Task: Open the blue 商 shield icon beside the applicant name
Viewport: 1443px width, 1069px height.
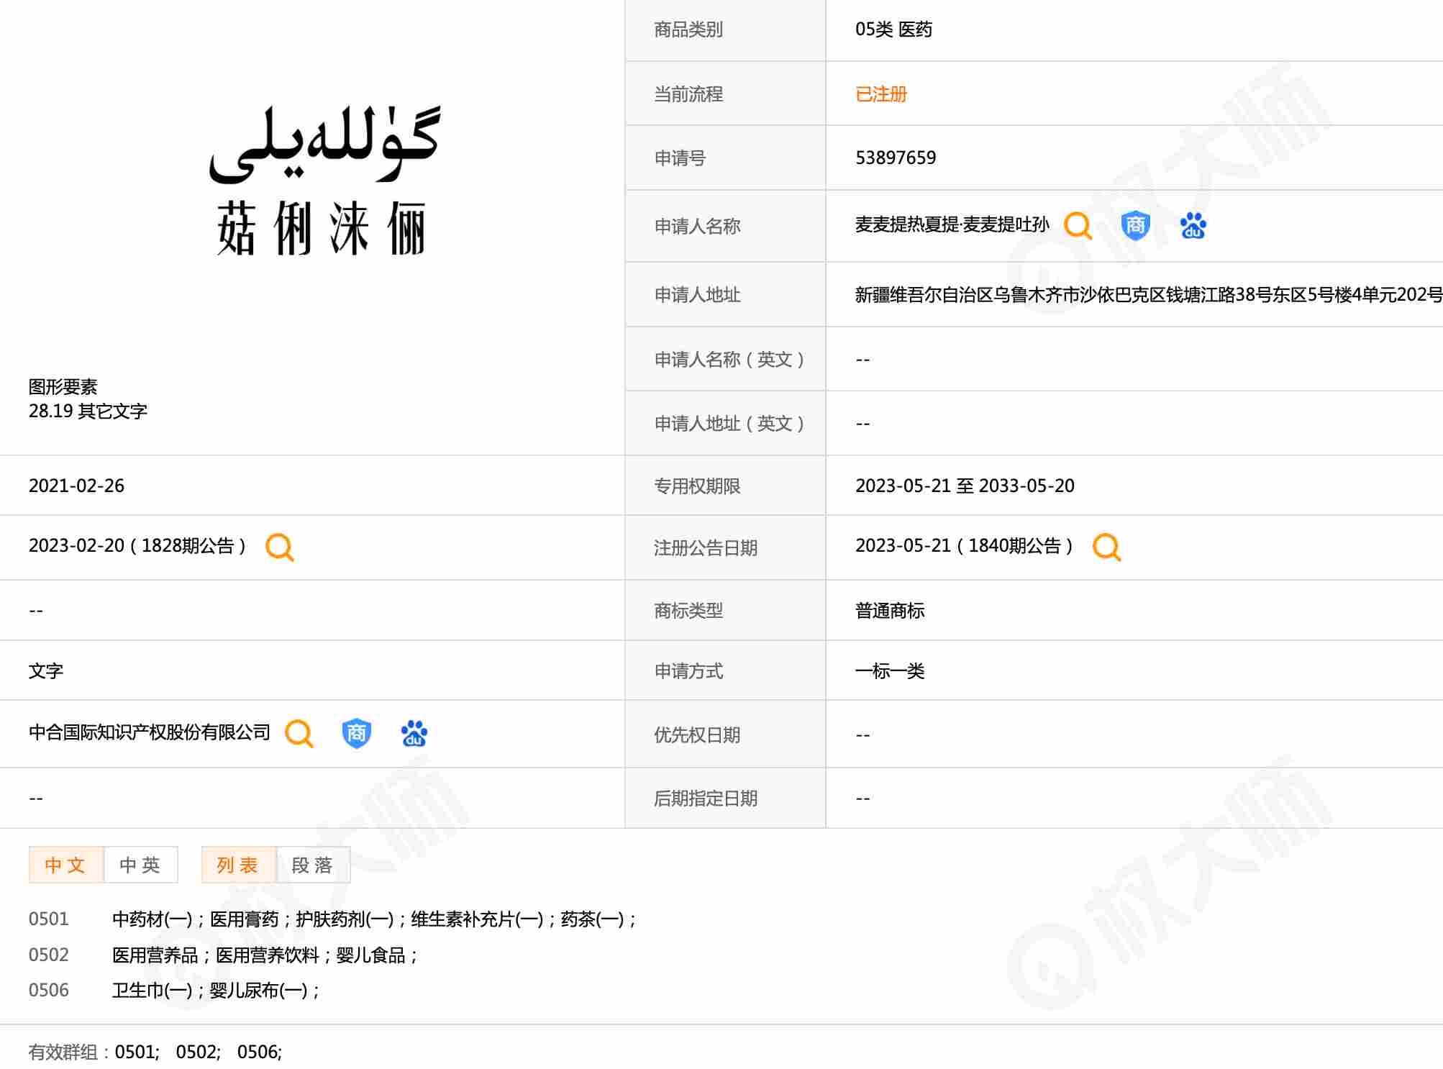Action: point(1135,226)
